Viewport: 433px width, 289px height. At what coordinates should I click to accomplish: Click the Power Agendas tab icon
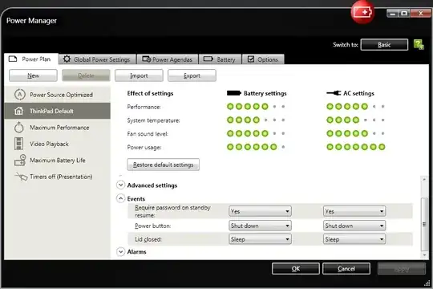[147, 59]
